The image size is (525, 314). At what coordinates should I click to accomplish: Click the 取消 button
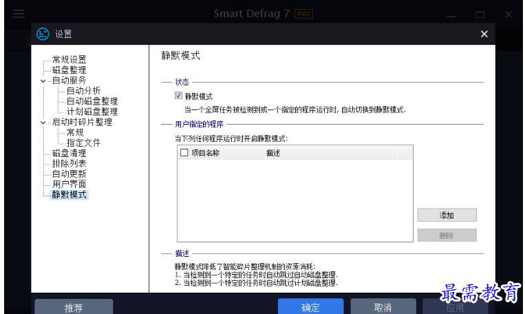[x=383, y=306]
